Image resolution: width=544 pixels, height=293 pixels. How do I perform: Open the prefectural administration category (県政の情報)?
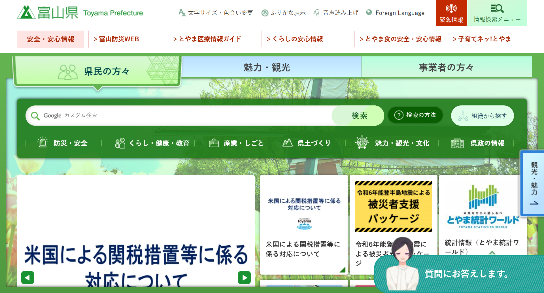point(478,143)
